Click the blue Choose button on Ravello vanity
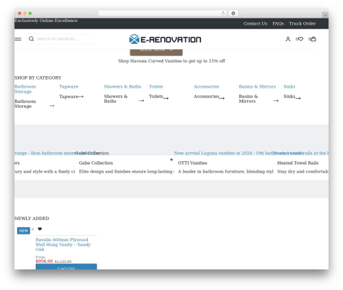The height and width of the screenshot is (290, 343). [67, 267]
